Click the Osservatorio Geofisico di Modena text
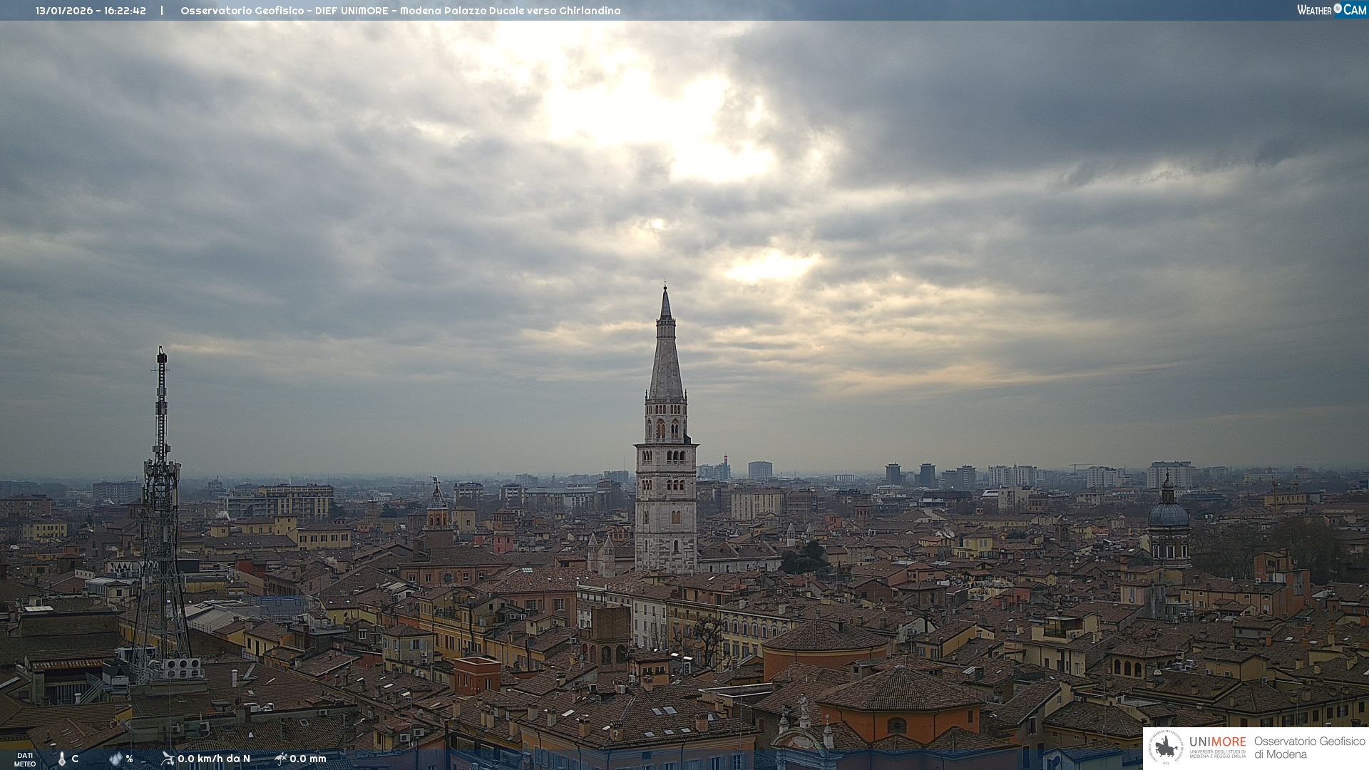This screenshot has height=770, width=1369. click(x=1308, y=748)
